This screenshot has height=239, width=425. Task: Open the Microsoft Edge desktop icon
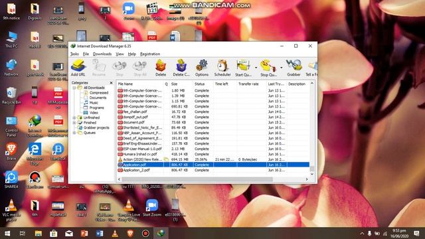coord(35,153)
